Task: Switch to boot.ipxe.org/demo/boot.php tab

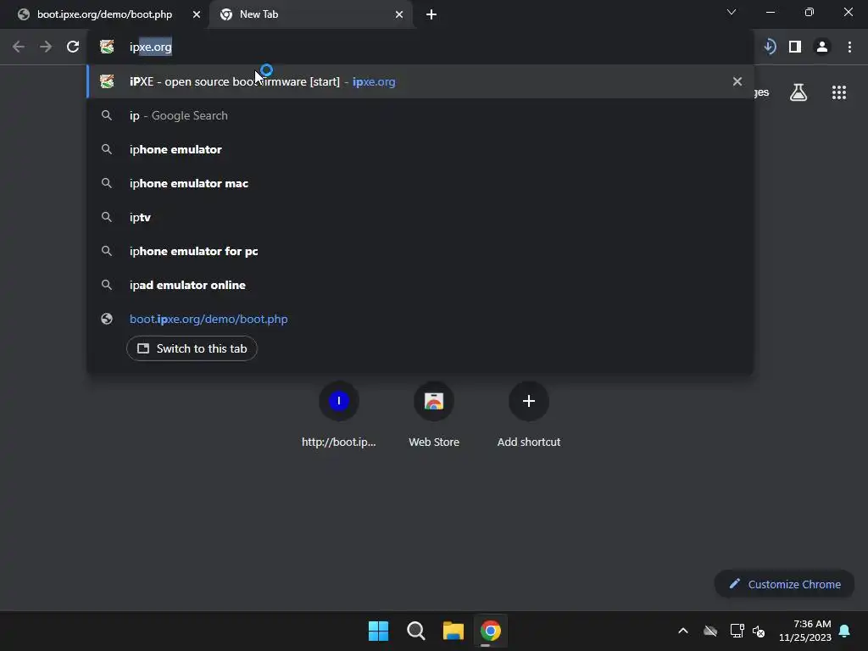Action: [x=104, y=14]
